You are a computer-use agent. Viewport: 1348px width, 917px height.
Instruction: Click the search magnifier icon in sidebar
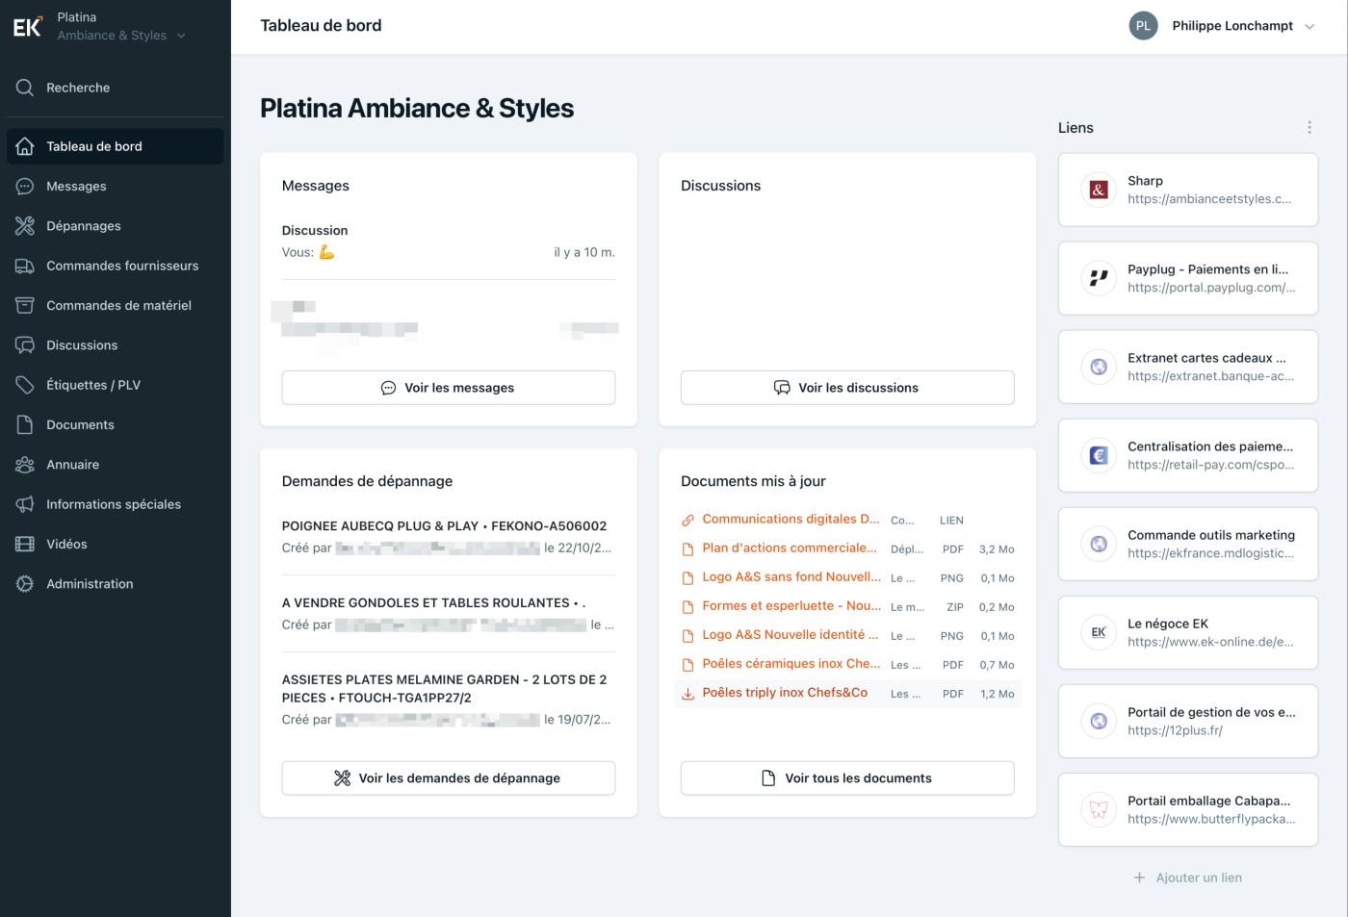pos(25,88)
